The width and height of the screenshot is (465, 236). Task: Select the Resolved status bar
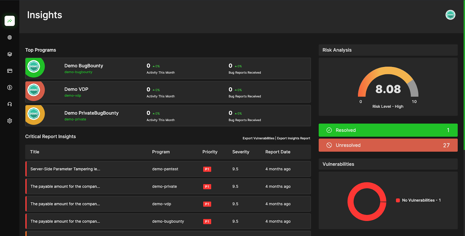pos(388,130)
